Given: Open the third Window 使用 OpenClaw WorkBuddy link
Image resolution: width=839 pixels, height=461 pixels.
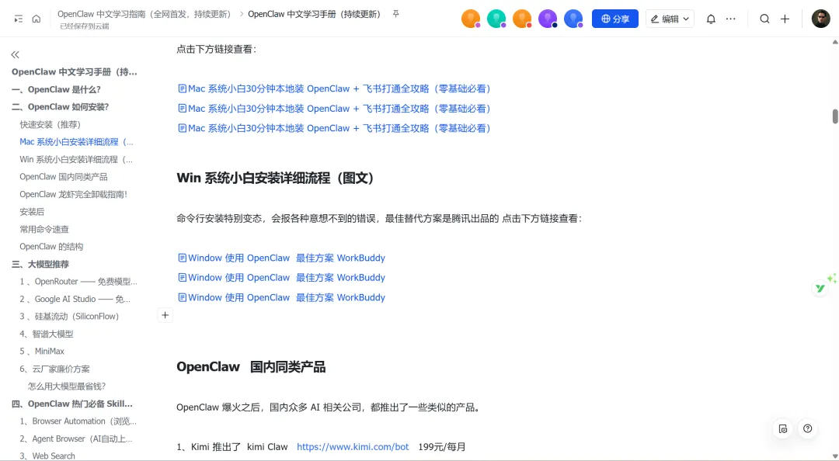Looking at the screenshot, I should [281, 297].
